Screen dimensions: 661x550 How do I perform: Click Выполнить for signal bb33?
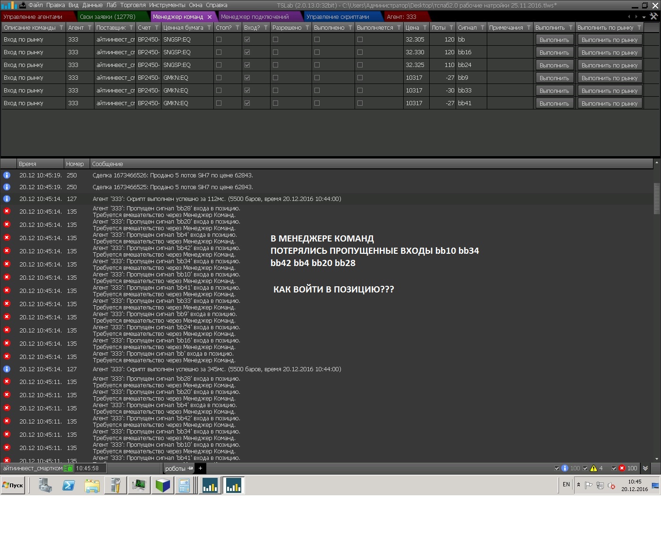[555, 91]
